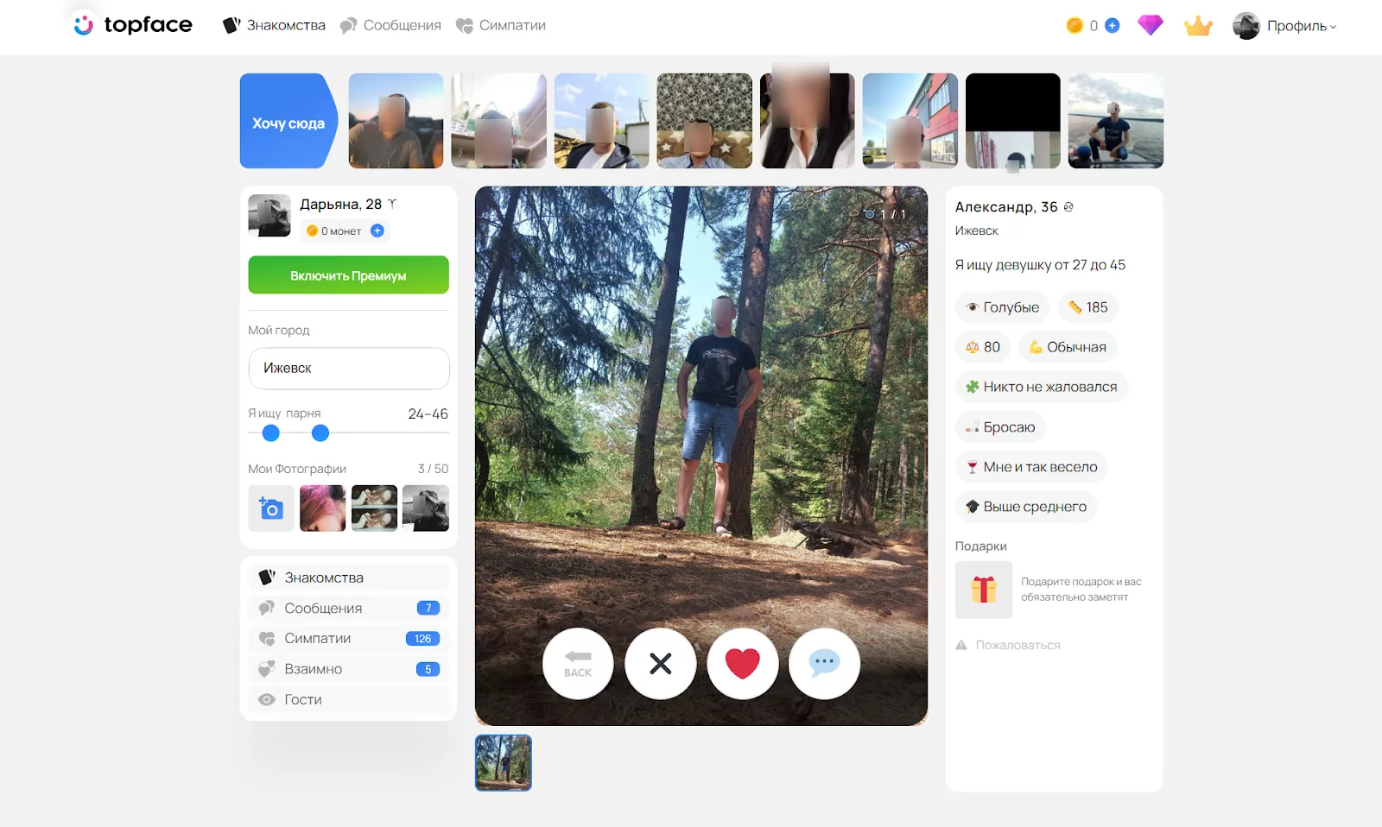This screenshot has width=1382, height=827.
Task: Click the Включить Премиум button
Action: 348,275
